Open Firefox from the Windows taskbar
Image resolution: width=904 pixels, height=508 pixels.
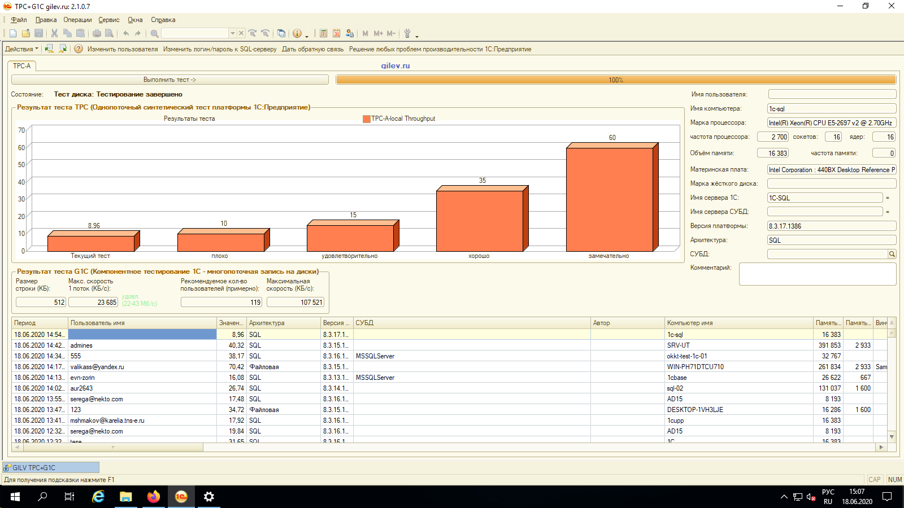click(153, 497)
